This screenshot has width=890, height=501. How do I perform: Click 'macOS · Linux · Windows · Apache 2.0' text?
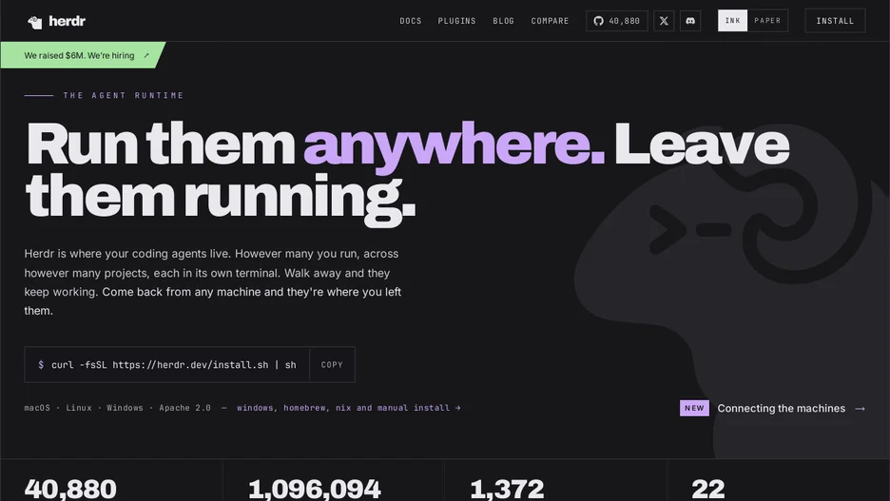(x=118, y=408)
